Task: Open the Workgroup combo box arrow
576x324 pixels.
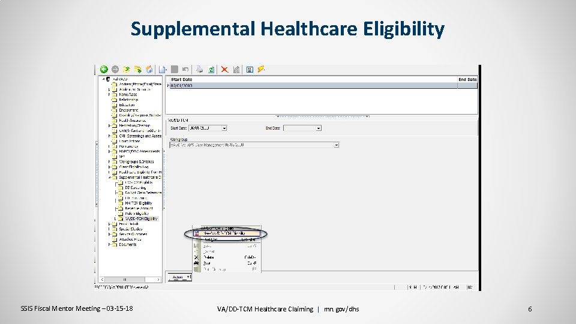Action: [336, 145]
